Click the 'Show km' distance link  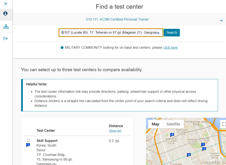115,131
